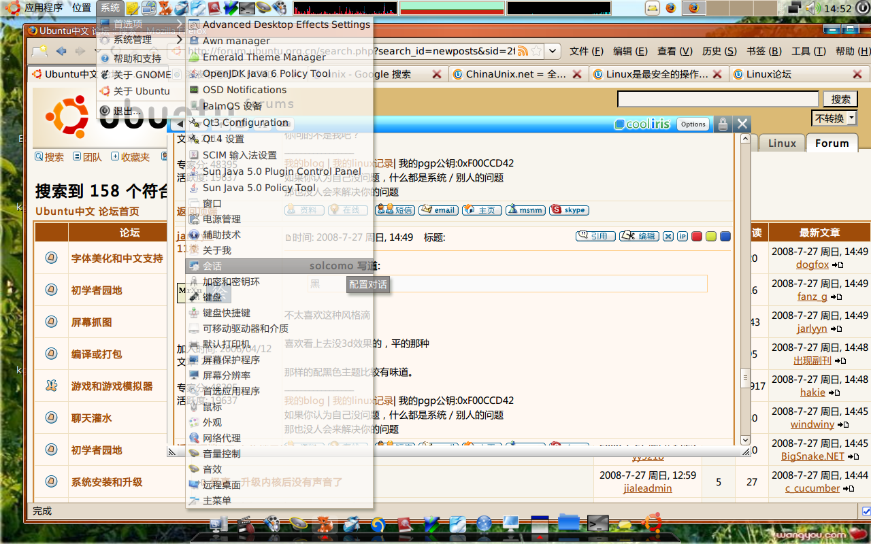Click the red square in post toolbar
This screenshot has width=871, height=544.
(x=697, y=236)
